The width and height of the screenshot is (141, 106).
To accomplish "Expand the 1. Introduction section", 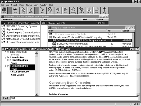I will point(8,57).
